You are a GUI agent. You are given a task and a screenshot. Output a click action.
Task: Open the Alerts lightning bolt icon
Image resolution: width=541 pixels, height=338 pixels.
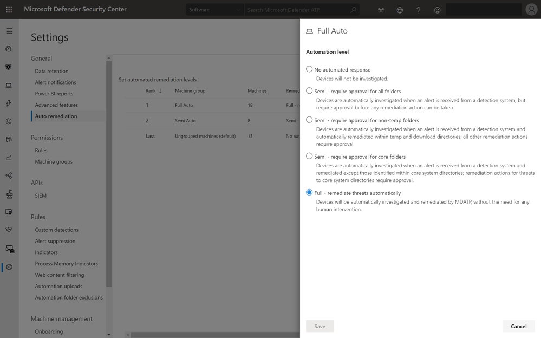[x=9, y=103]
